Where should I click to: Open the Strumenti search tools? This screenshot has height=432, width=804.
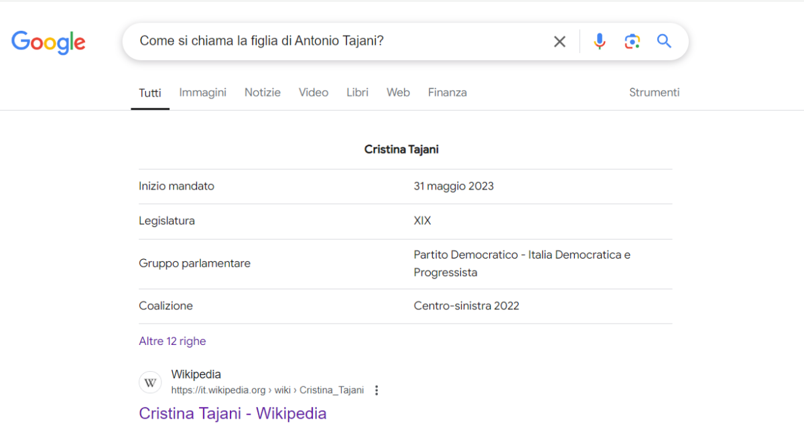[x=654, y=92]
